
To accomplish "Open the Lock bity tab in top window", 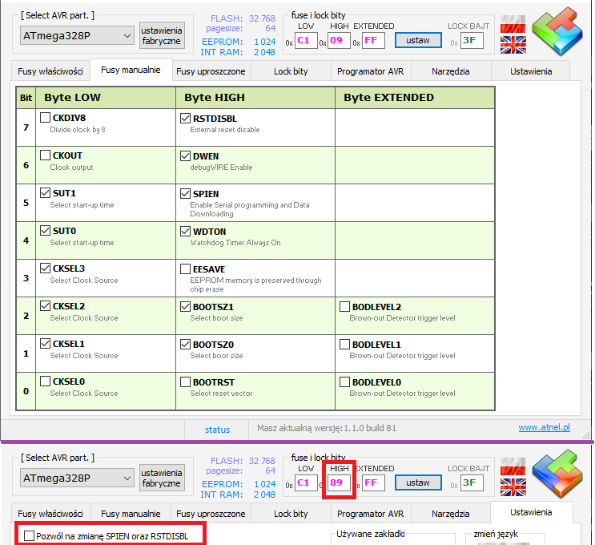I will [x=291, y=71].
